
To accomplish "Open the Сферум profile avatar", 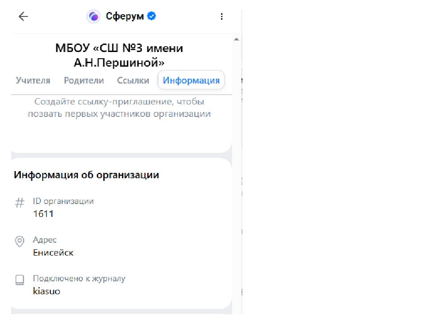I will (x=93, y=16).
